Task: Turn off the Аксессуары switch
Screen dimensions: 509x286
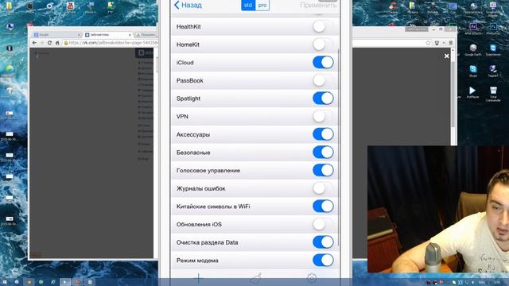Action: pyautogui.click(x=323, y=134)
